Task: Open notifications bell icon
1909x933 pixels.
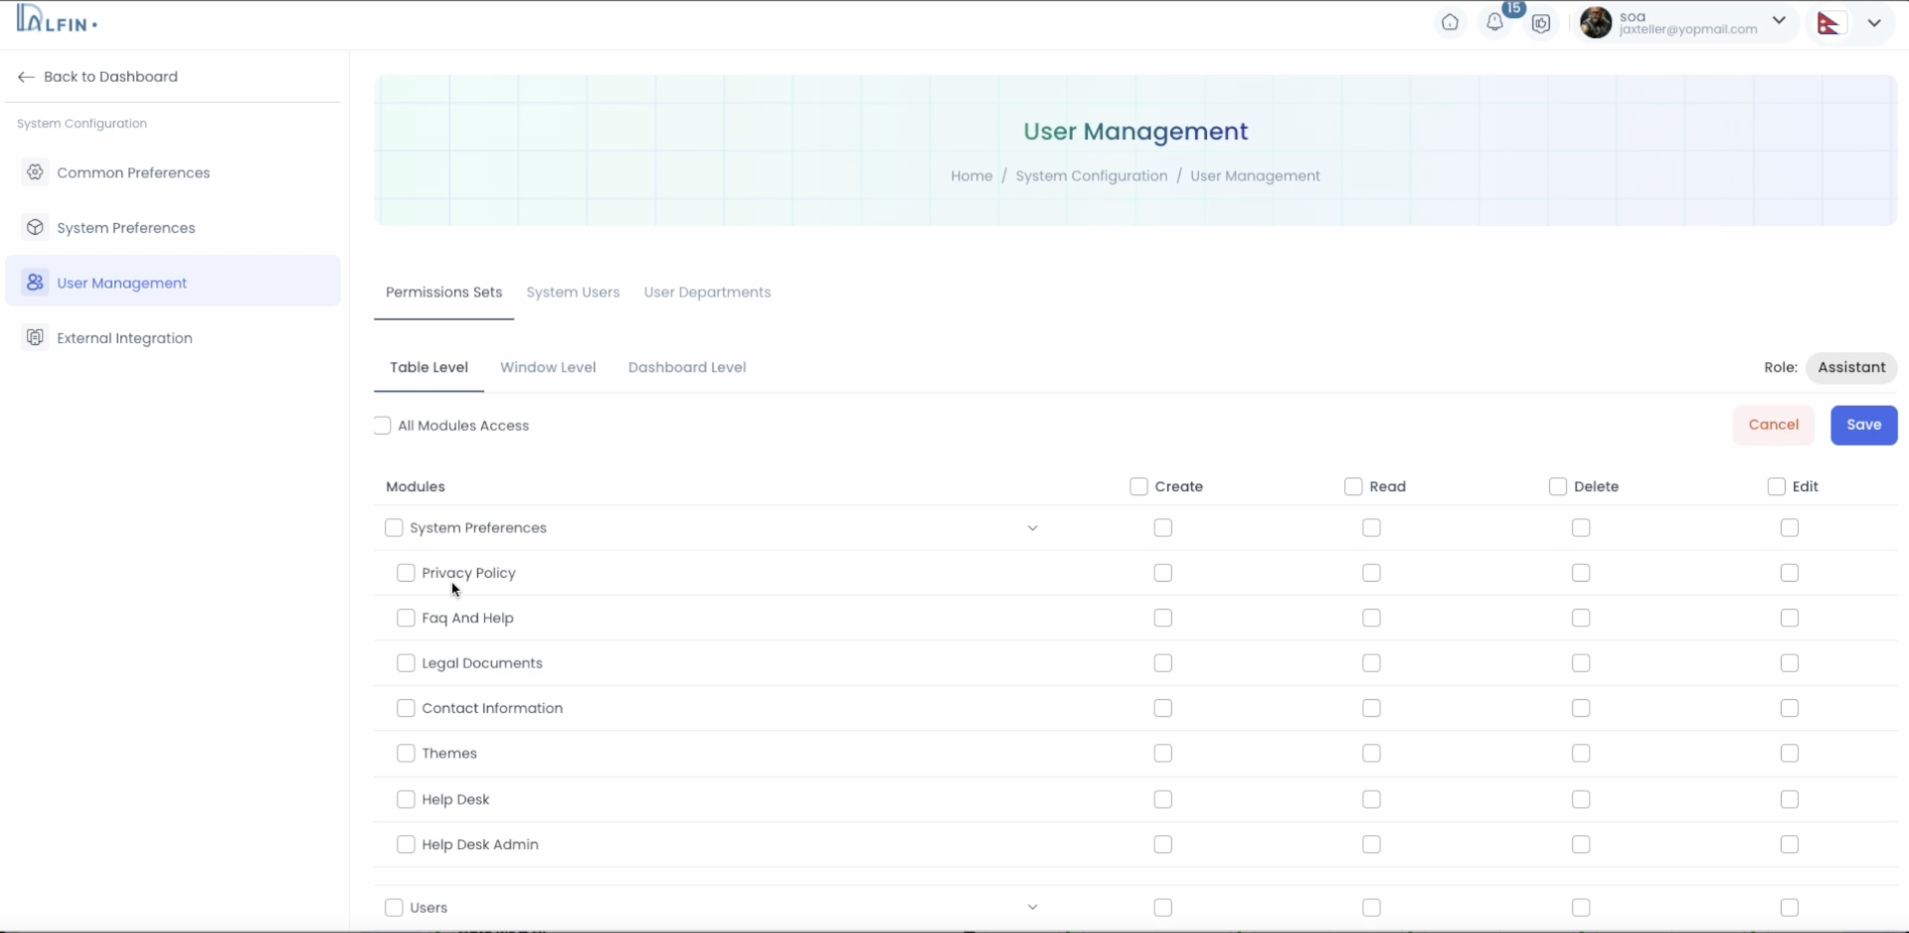Action: (x=1495, y=23)
